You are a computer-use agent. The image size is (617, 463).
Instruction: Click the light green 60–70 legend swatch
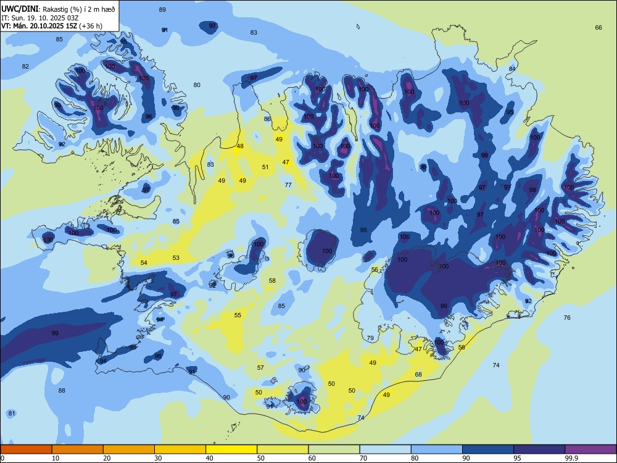[x=334, y=449]
